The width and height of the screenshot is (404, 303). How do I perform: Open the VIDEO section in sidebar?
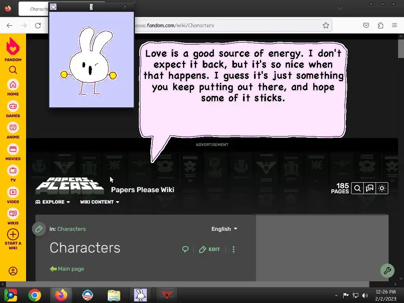click(13, 196)
